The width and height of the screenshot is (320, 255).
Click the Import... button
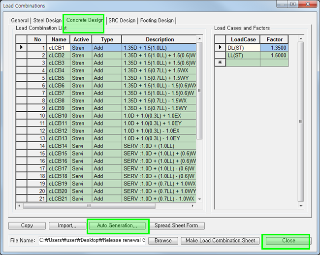pyautogui.click(x=67, y=225)
